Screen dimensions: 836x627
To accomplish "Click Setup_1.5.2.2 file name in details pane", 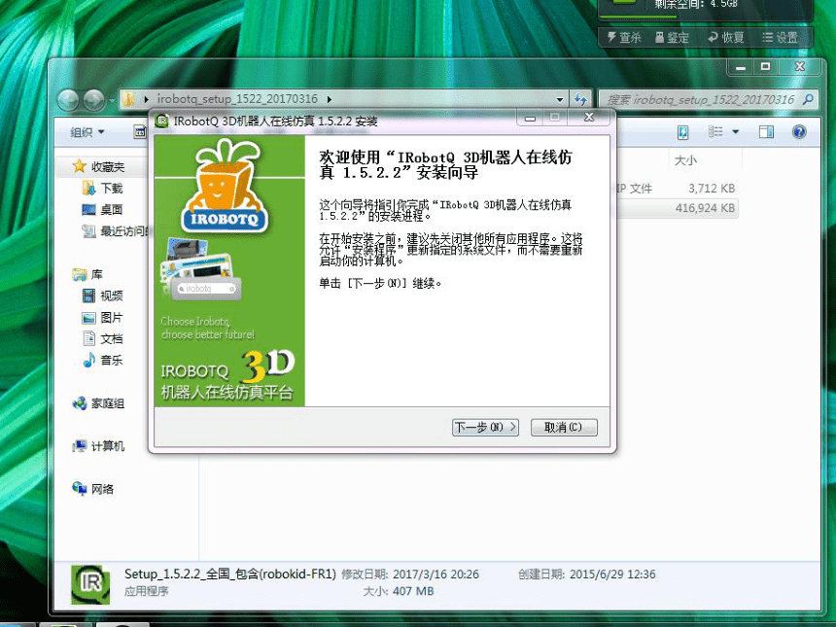I will (x=229, y=574).
